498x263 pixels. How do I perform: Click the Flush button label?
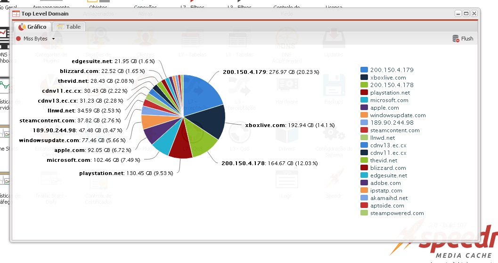467,39
